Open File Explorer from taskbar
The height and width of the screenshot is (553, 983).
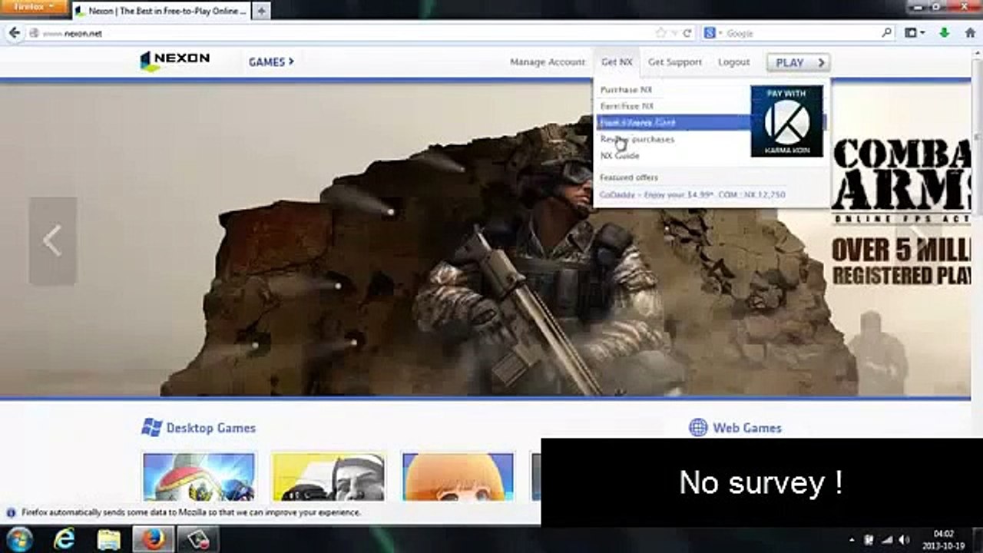pos(108,539)
